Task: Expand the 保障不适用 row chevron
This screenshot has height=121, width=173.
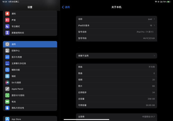Action: pyautogui.click(x=154, y=56)
